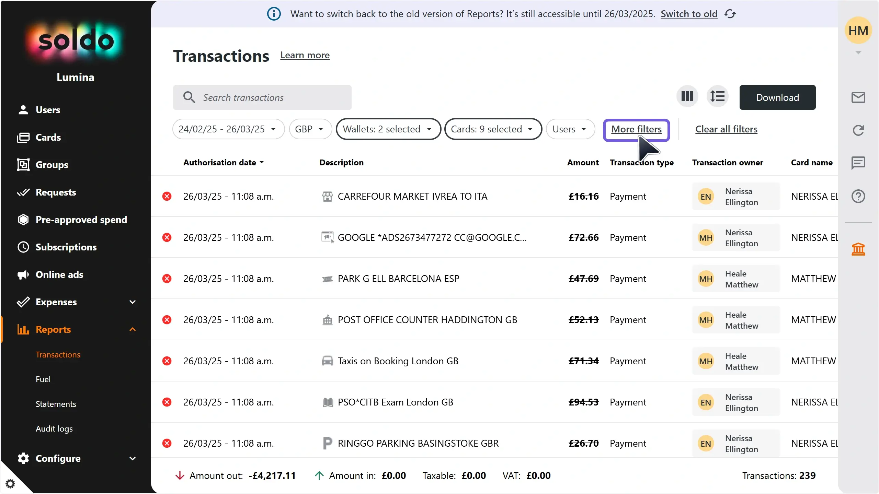Click the Download button
Screen dimensions: 879x494
[x=777, y=97]
